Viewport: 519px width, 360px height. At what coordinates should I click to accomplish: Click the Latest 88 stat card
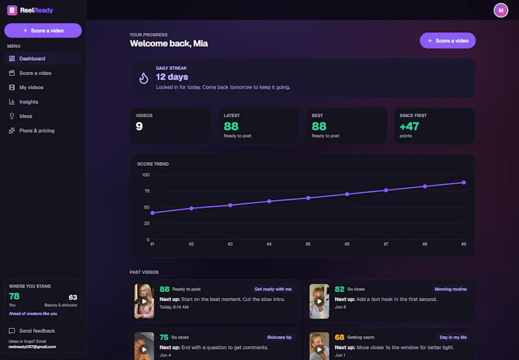[x=258, y=126]
